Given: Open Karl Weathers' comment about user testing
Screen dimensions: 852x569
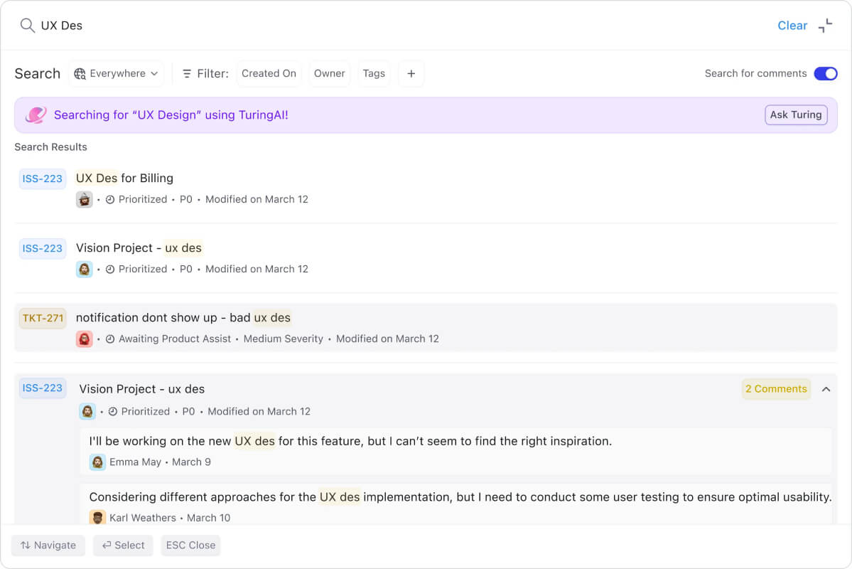Looking at the screenshot, I should (456, 504).
